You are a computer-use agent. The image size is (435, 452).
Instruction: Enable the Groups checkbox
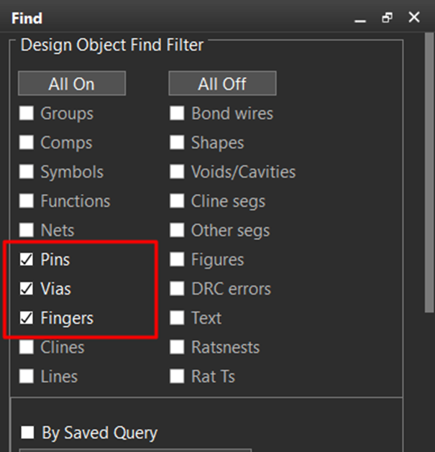(27, 114)
